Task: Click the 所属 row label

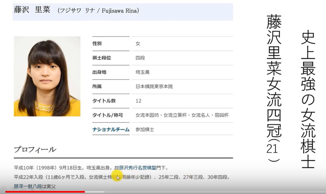Action: [x=97, y=87]
